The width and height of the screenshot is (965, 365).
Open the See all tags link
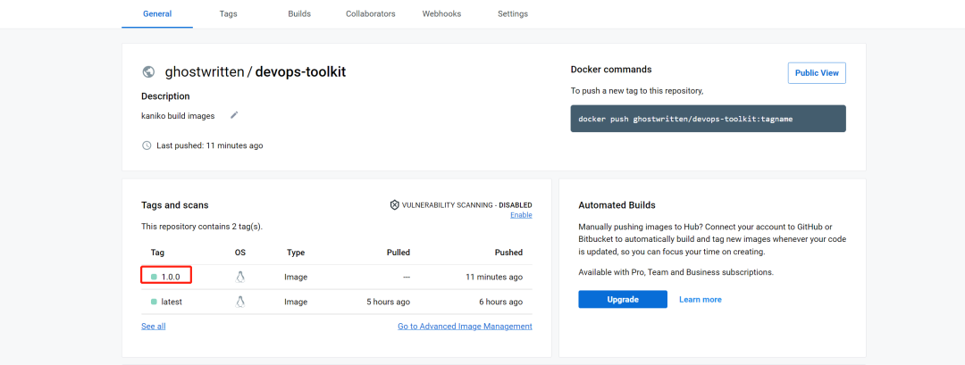pyautogui.click(x=154, y=327)
